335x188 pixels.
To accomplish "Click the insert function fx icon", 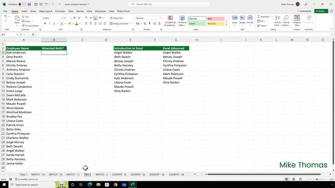I will coord(33,34).
